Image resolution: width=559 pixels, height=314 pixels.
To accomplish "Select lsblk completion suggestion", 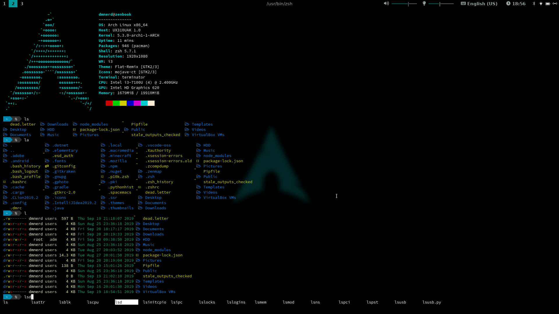I will click(65, 302).
